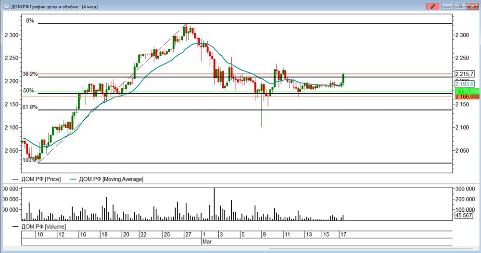Click the window title 'ДОМ.РФ График цены и объёма - [4 часа]'

click(x=54, y=6)
